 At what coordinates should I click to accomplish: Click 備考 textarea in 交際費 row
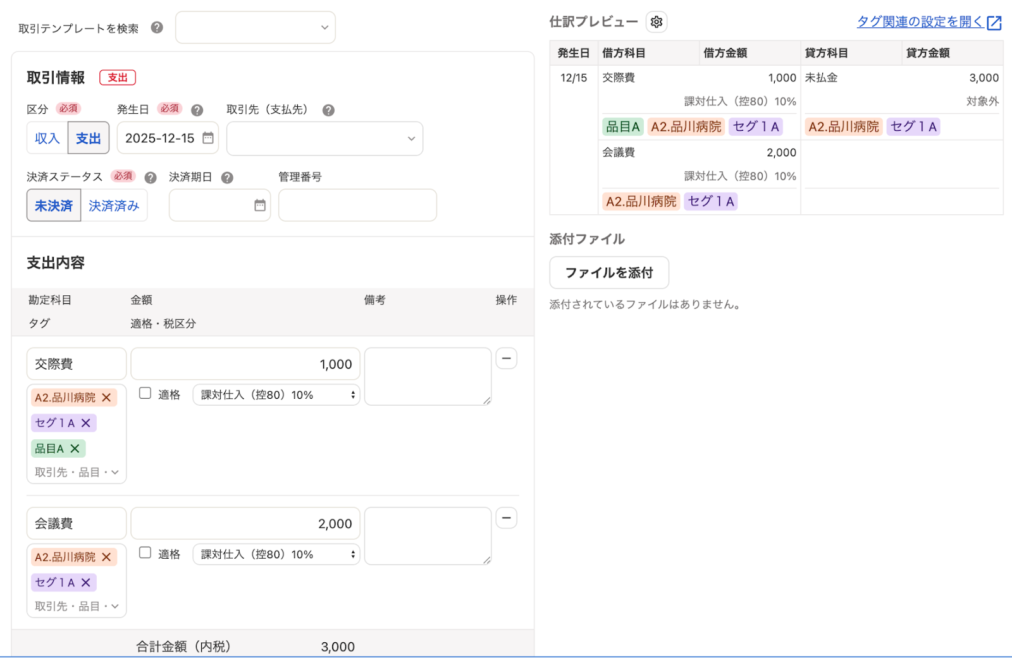(428, 376)
